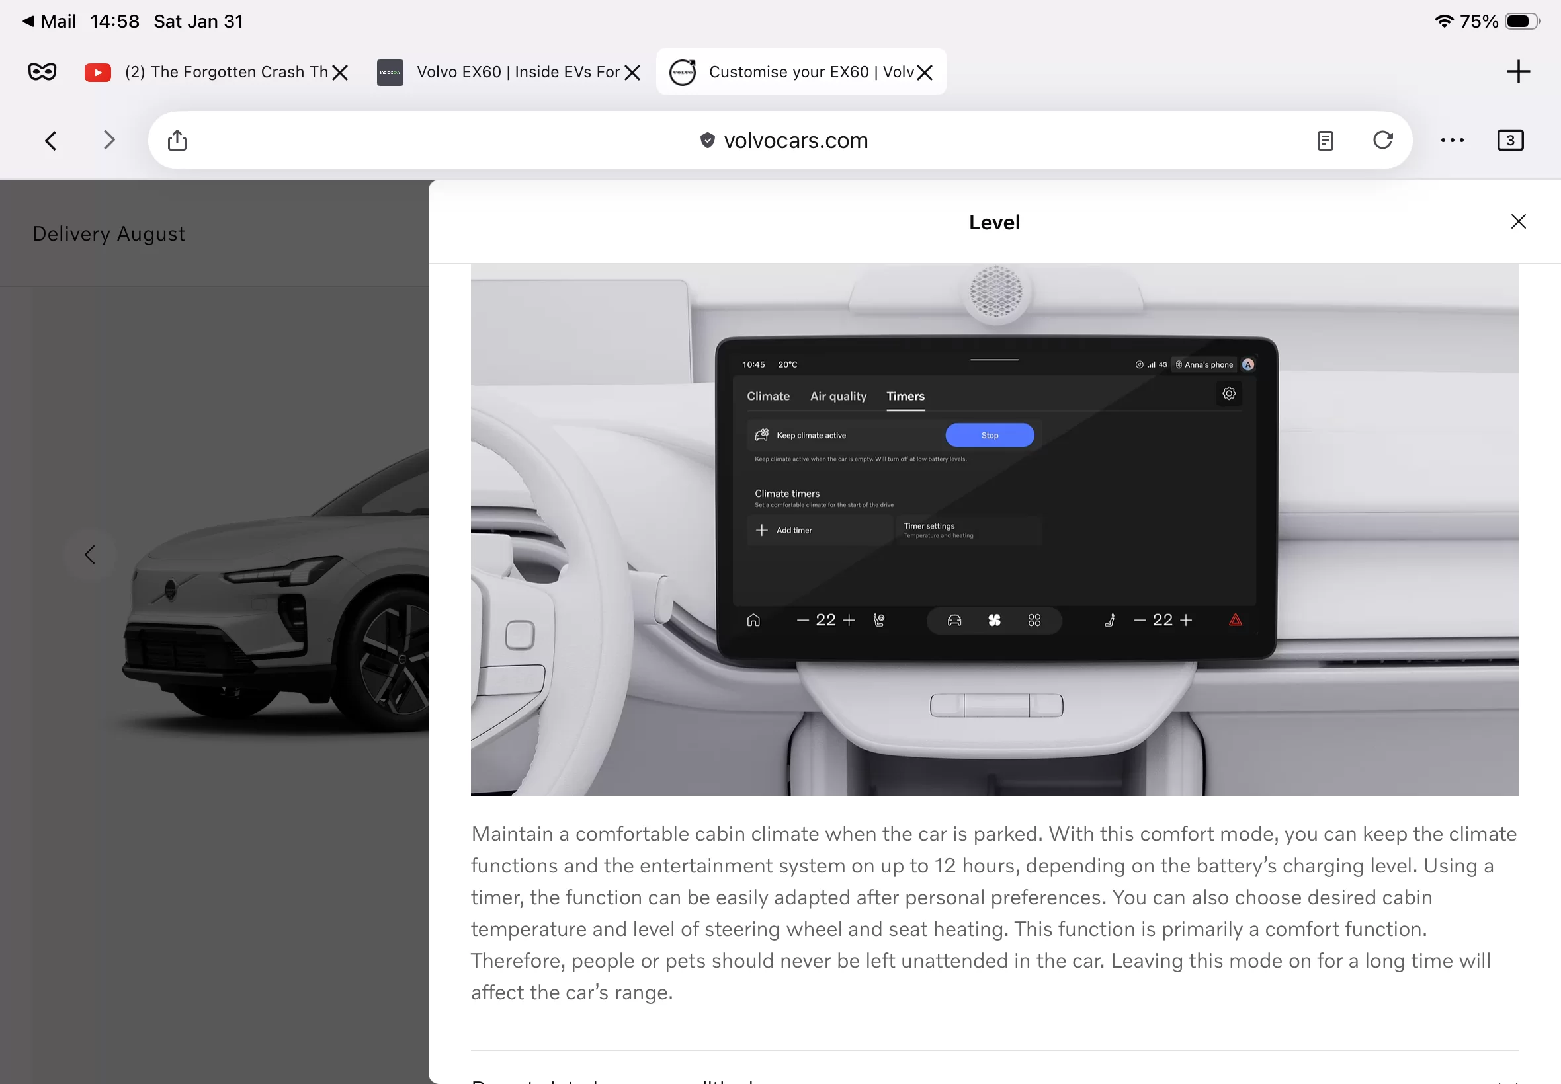Screen dimensions: 1561x1084
Task: Show previous car image with left chevron
Action: [90, 555]
